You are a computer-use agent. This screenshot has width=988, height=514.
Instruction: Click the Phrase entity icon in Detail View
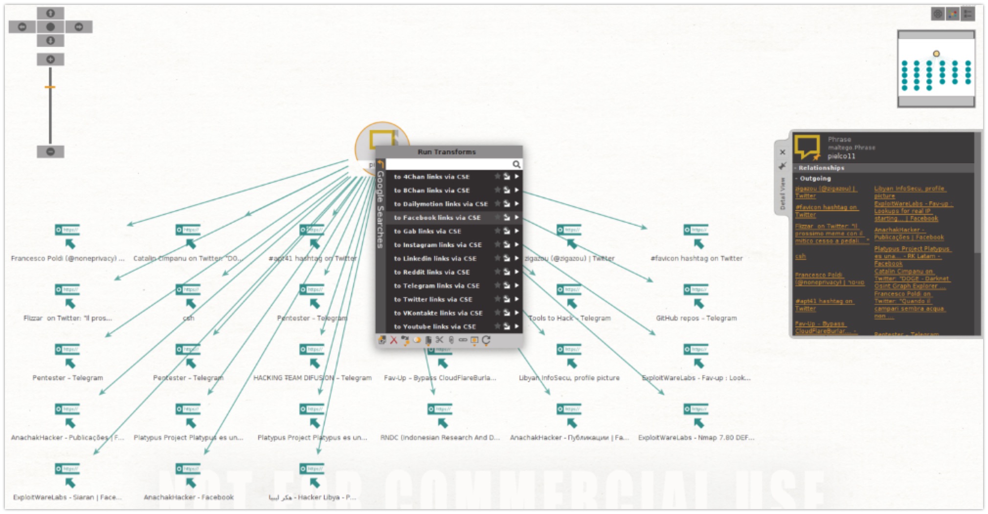coord(807,148)
